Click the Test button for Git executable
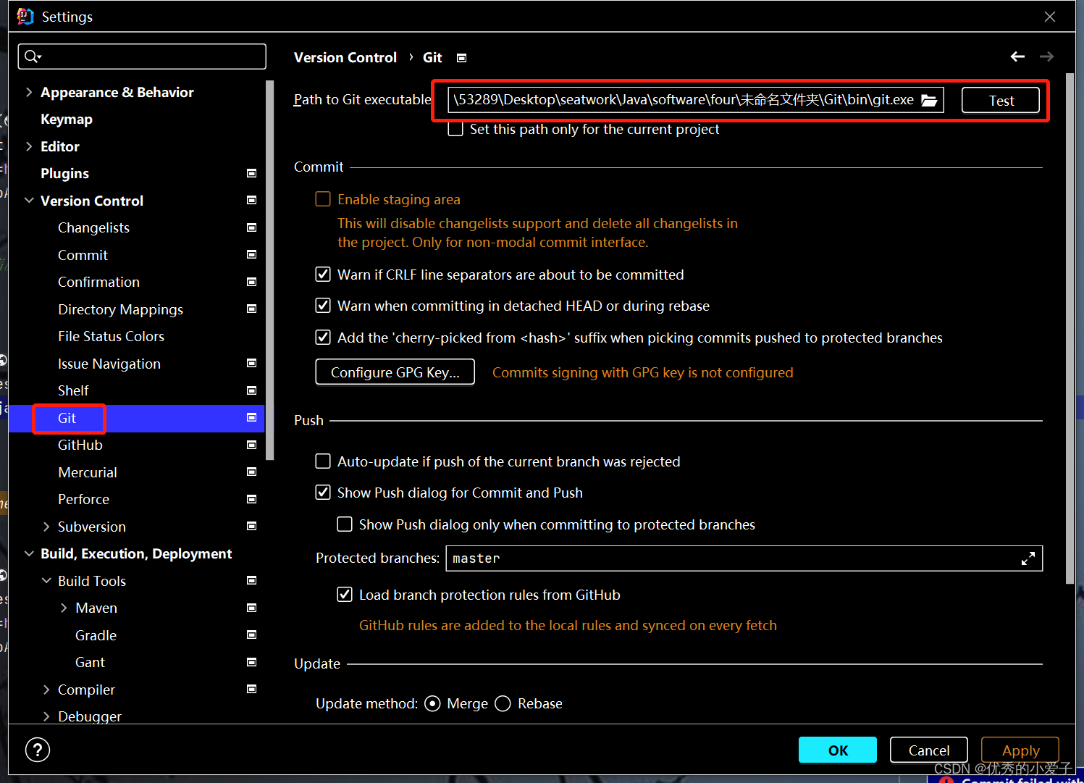The image size is (1084, 783). pyautogui.click(x=1000, y=100)
